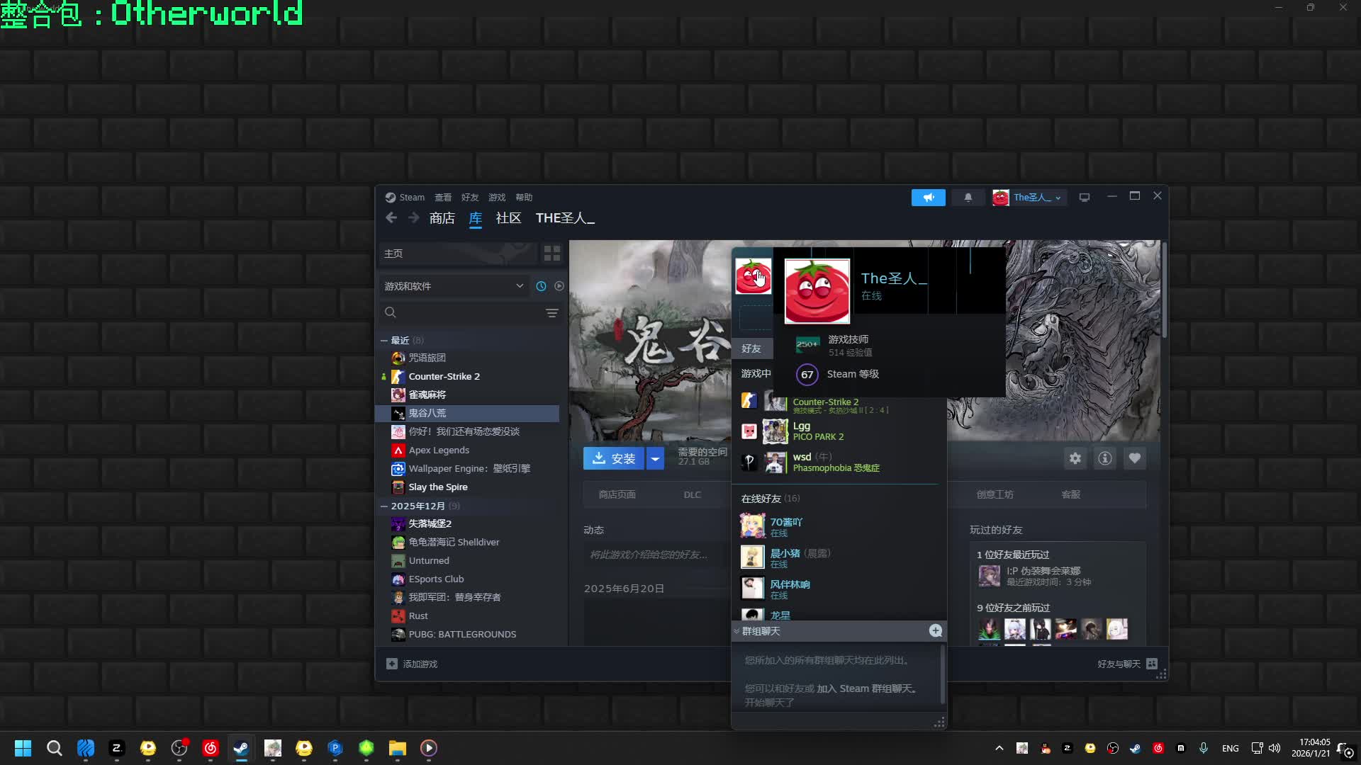Select Slay the Spire in library list
The width and height of the screenshot is (1361, 765).
(437, 487)
